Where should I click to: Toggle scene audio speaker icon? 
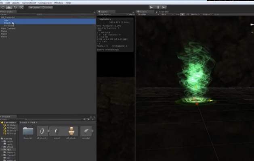187,14
